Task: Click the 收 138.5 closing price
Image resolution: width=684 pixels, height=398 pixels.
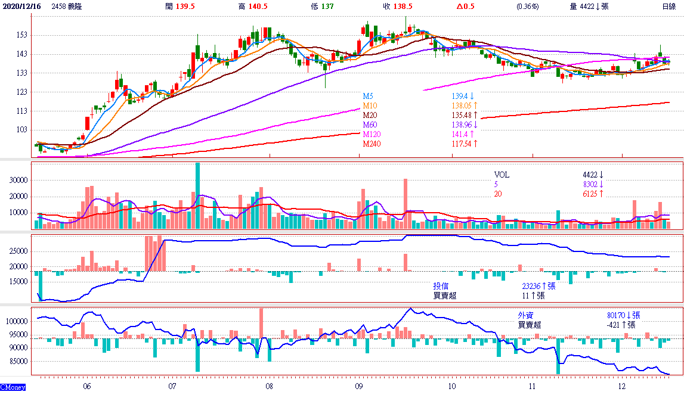Action: point(397,7)
